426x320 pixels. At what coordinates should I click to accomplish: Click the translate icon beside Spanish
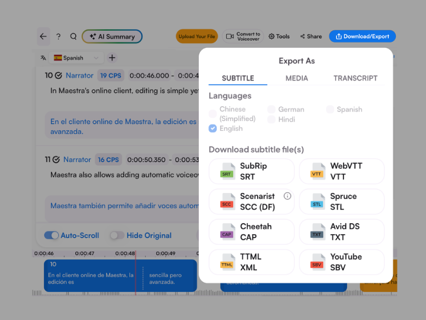pyautogui.click(x=43, y=58)
